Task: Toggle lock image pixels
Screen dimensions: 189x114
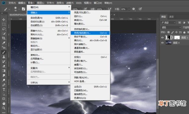Action: [x=173, y=32]
